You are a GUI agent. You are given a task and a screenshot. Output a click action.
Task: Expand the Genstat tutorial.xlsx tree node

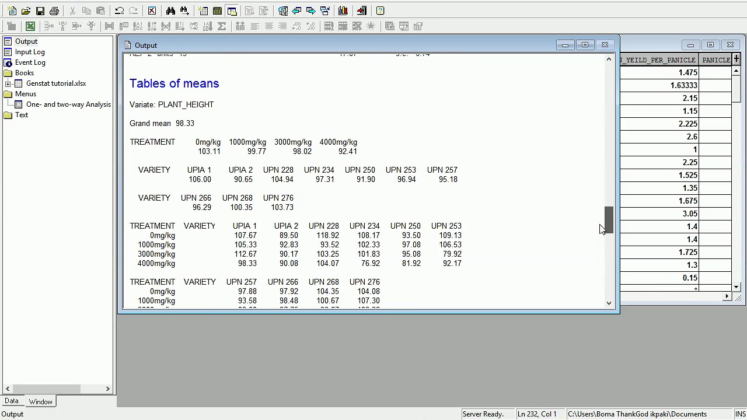pos(8,83)
